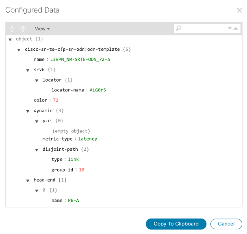Collapse the dynamic node
The width and height of the screenshot is (247, 234).
(28, 110)
